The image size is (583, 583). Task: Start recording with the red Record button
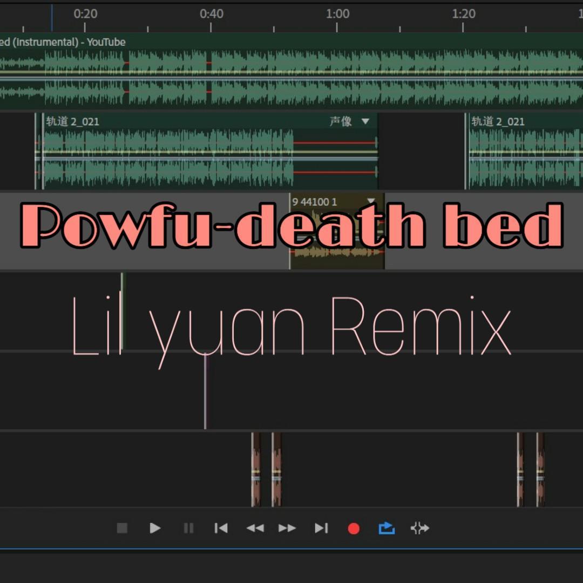point(354,528)
